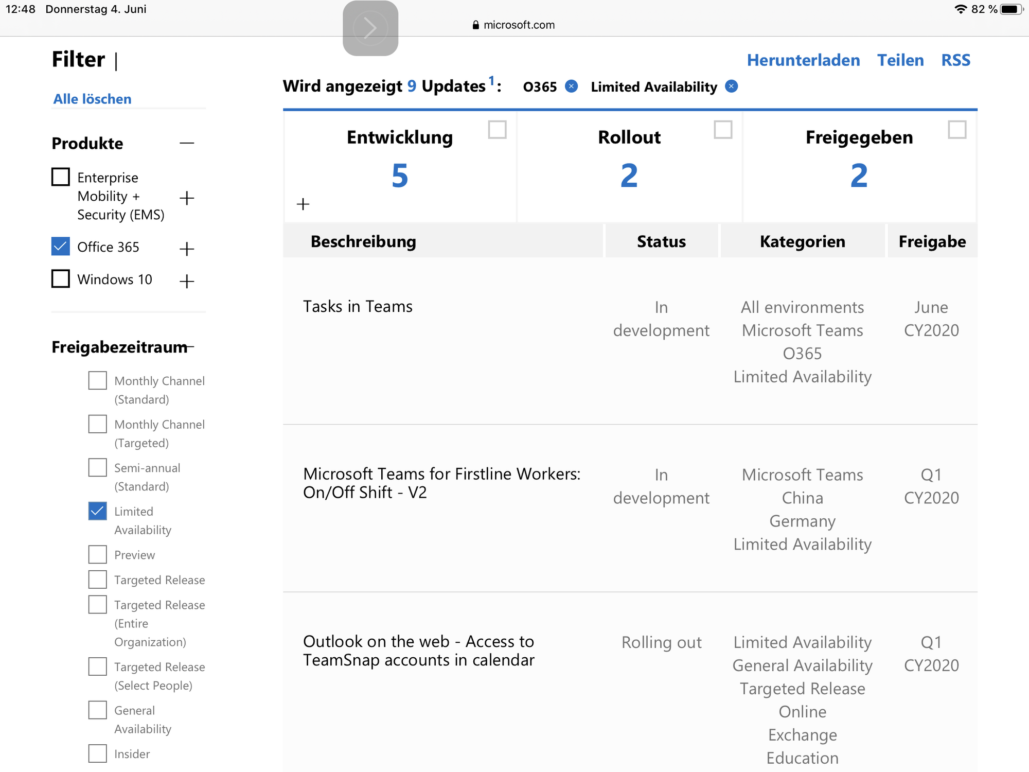Click the Education category in TeamSnap row

click(802, 758)
